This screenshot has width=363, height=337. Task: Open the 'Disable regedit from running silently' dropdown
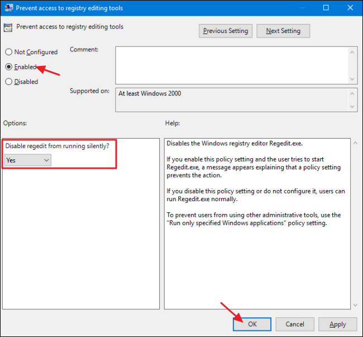[x=28, y=160]
